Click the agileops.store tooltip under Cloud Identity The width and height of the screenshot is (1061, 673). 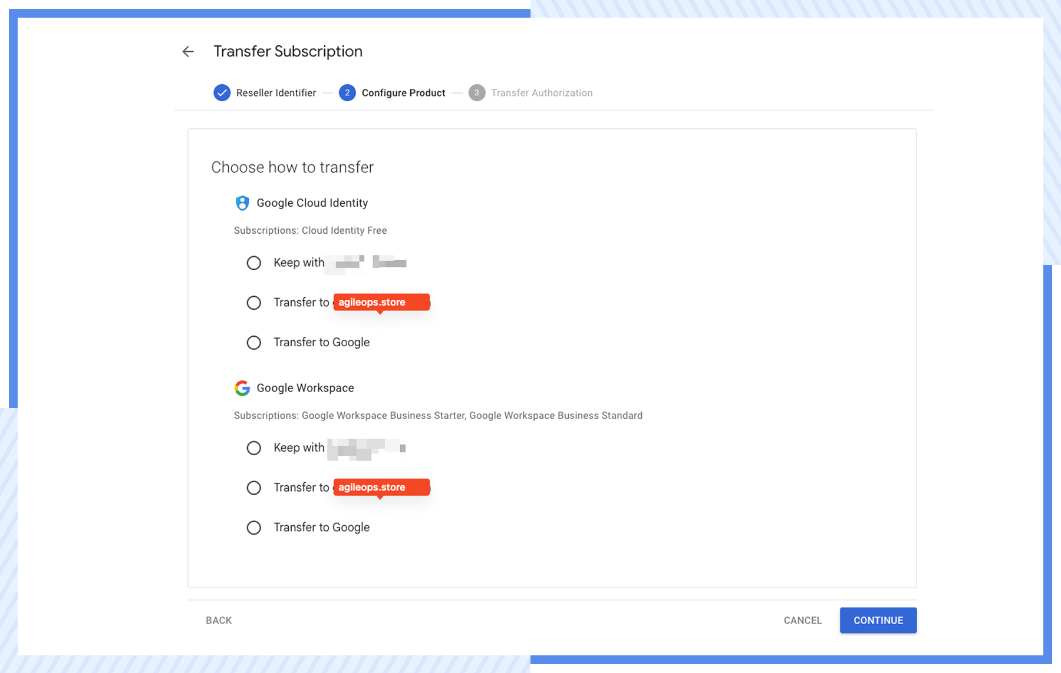[x=381, y=302]
